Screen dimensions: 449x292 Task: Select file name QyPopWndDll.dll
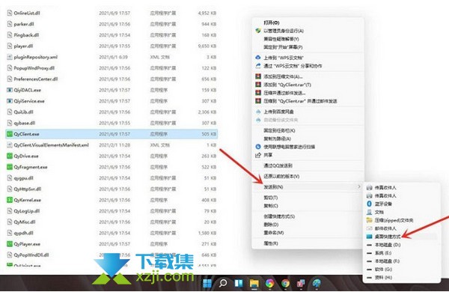[31, 255]
